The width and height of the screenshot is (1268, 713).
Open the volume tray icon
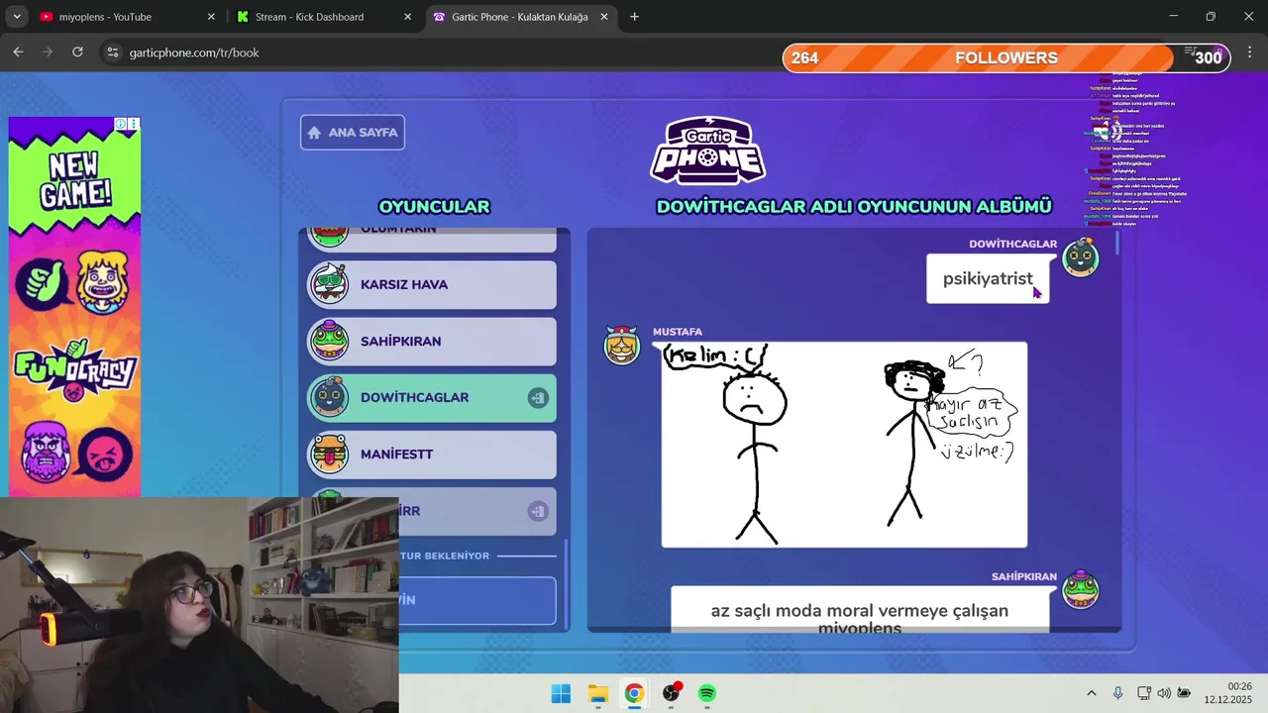pyautogui.click(x=1164, y=693)
